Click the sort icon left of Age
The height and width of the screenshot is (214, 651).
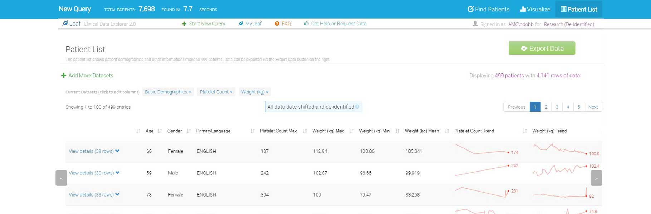pos(138,131)
